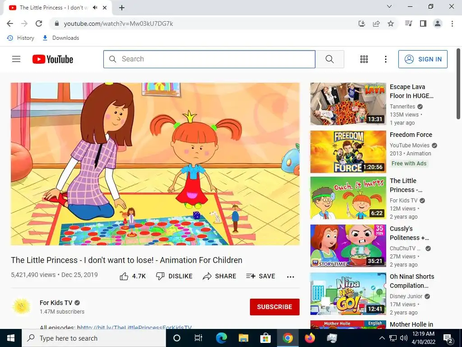Open Microsoft Edge from taskbar
Screen dimensions: 462x347
[x=221, y=338]
